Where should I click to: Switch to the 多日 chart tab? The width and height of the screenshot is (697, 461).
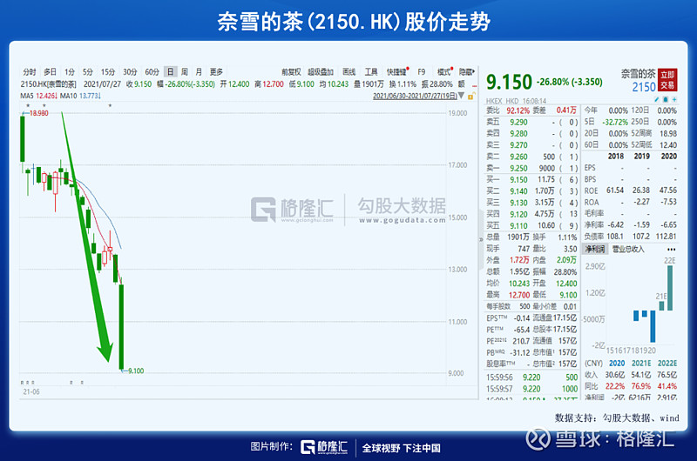(x=50, y=72)
